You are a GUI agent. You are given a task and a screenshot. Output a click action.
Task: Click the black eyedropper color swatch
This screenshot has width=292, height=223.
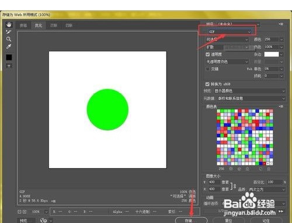coord(9,57)
